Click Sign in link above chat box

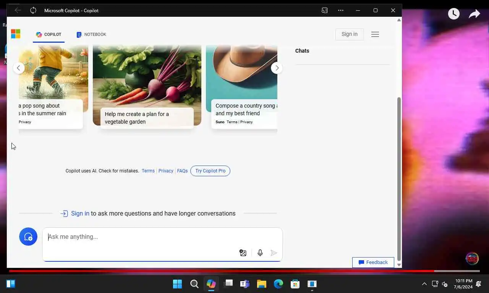(x=80, y=214)
